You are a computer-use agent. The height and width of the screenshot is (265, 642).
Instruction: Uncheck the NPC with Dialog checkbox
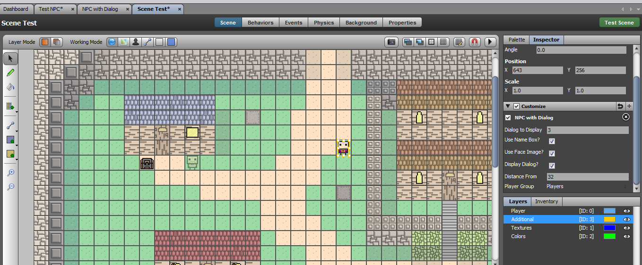tap(508, 117)
